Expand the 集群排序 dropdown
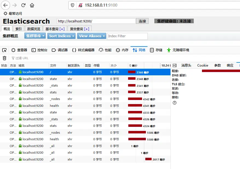Screen dimensions: 240x169 tap(35, 36)
